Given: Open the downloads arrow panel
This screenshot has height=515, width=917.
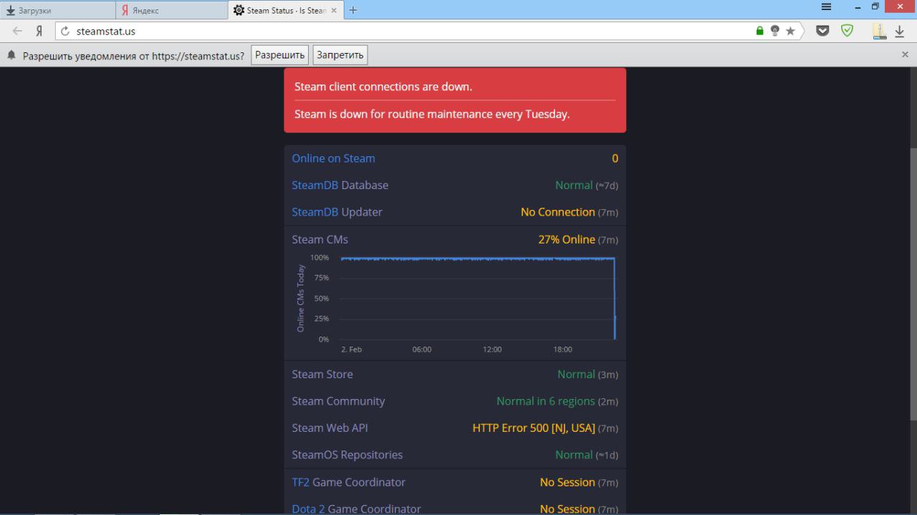Looking at the screenshot, I should click(x=900, y=31).
